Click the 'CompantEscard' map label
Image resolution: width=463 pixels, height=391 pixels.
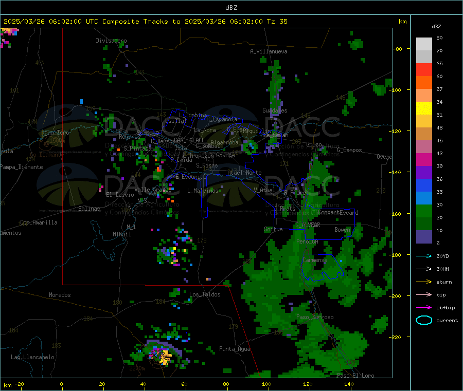[338, 213]
